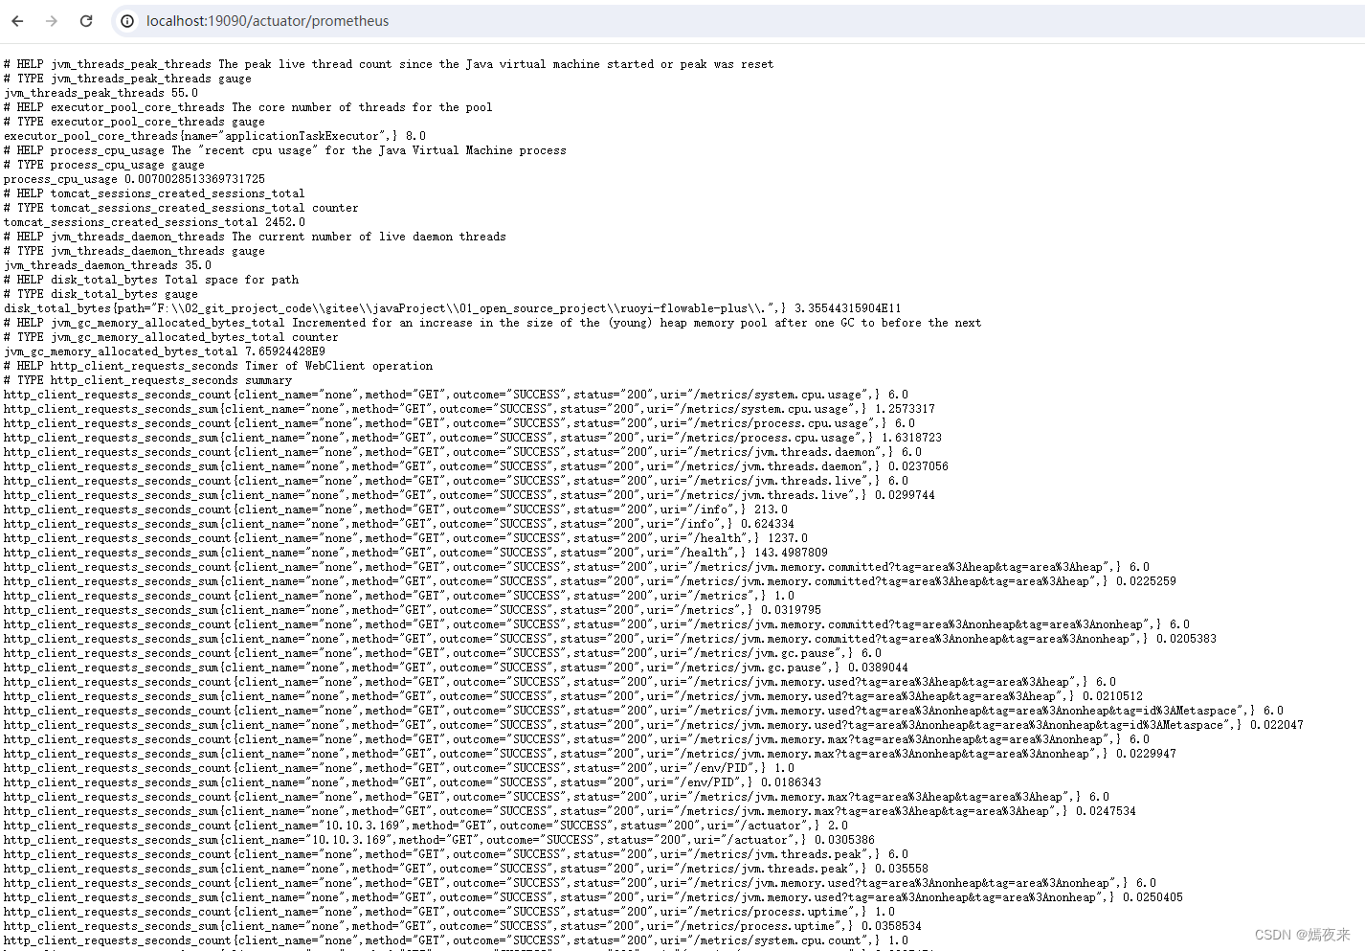
Task: Select the executor_pool_core_threads applicationTaskExecutor value line
Action: 215,136
